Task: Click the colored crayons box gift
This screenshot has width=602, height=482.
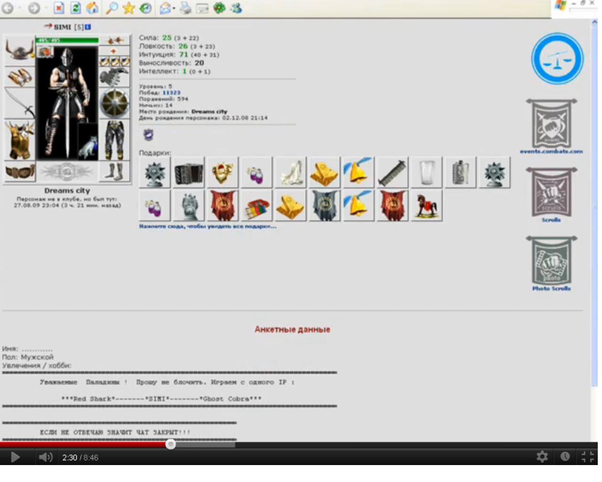Action: pos(256,206)
